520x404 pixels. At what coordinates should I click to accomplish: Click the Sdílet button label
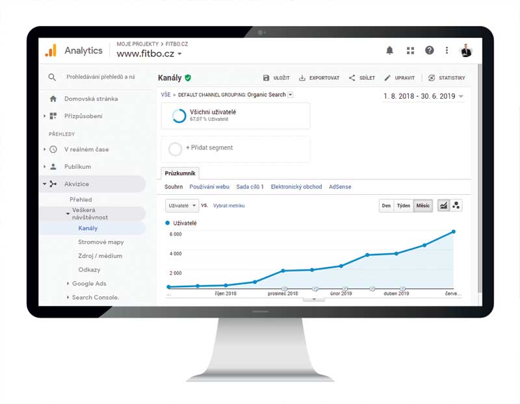click(367, 78)
